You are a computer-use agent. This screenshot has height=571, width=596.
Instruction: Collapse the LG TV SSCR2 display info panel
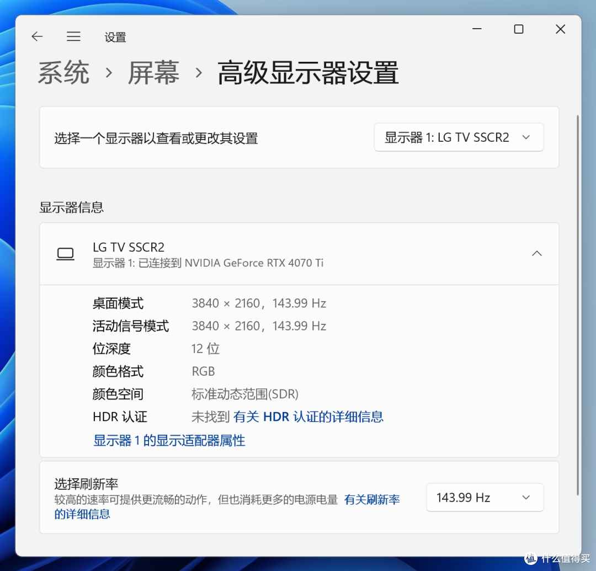pyautogui.click(x=537, y=253)
